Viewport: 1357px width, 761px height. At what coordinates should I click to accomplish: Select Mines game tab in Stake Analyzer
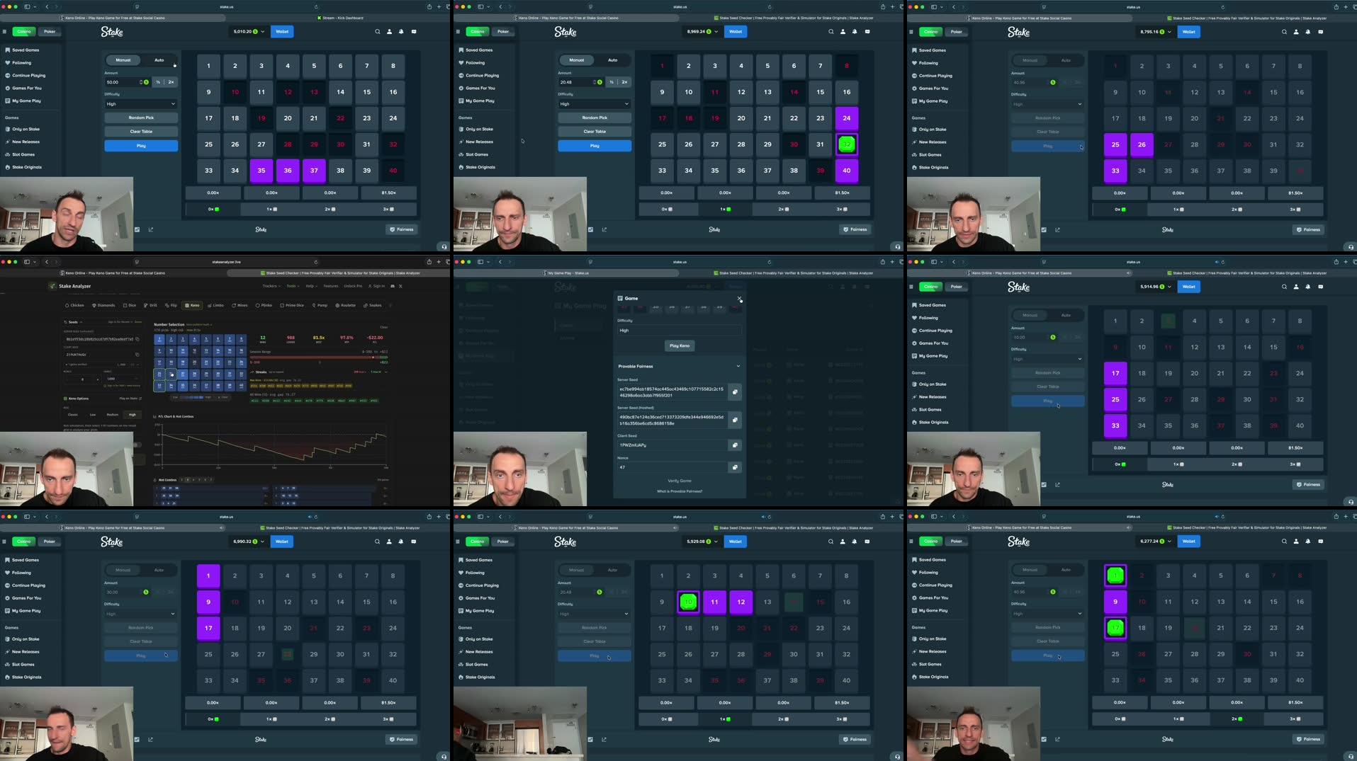pos(239,305)
